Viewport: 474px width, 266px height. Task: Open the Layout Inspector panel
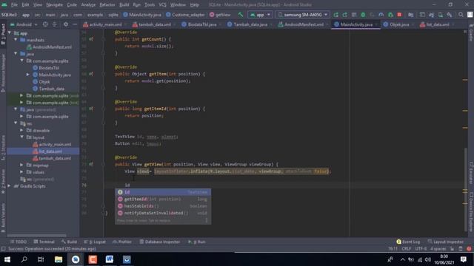(x=446, y=242)
